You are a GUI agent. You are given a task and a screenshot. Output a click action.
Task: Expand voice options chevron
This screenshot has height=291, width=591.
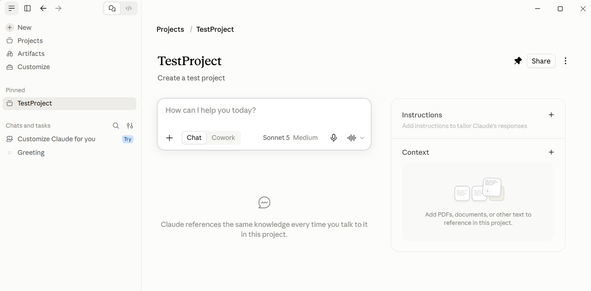(362, 138)
